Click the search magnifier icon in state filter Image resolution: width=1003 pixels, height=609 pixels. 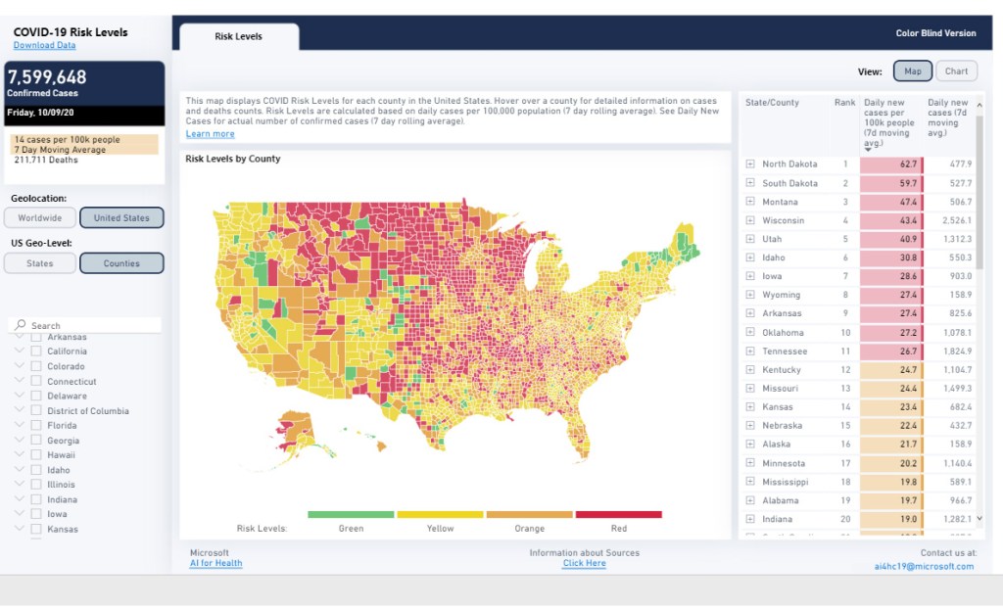(x=21, y=325)
